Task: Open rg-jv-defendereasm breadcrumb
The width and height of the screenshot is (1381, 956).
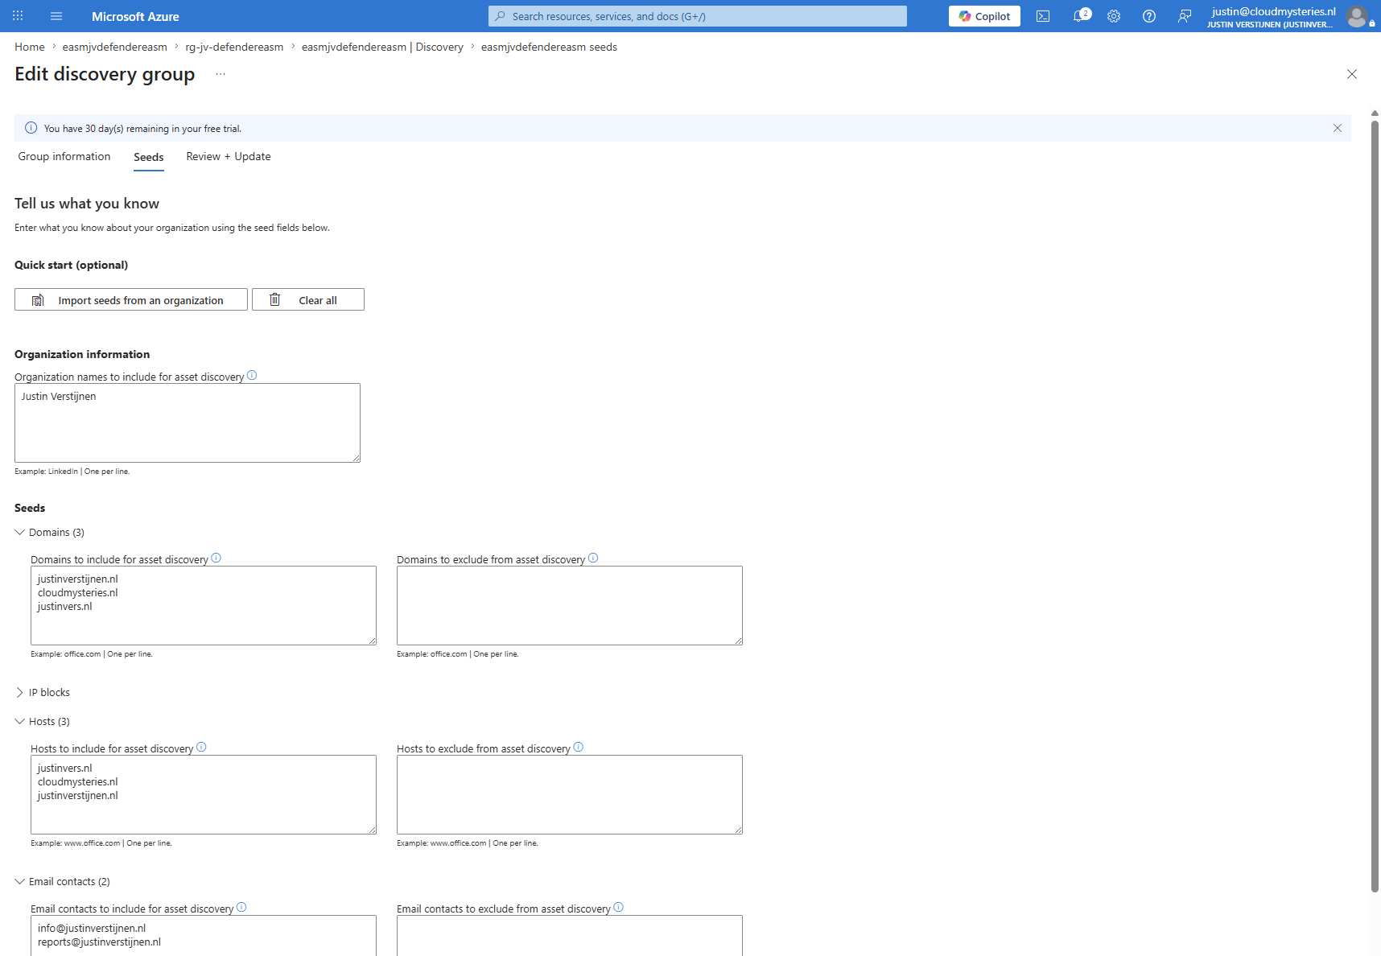Action: [234, 47]
